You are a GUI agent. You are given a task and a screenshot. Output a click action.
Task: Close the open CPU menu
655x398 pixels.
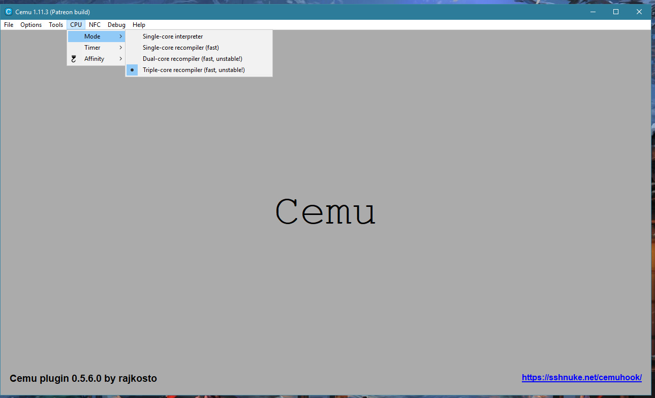pos(76,25)
